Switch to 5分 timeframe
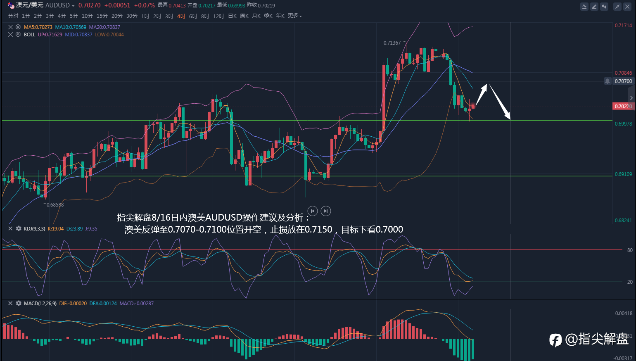The width and height of the screenshot is (636, 361). (74, 16)
